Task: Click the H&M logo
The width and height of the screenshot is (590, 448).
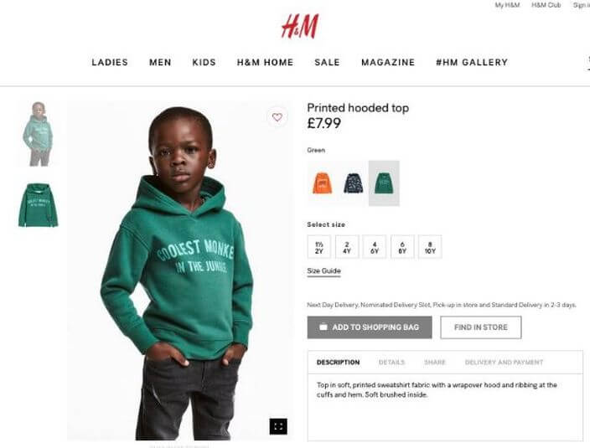Action: point(300,26)
